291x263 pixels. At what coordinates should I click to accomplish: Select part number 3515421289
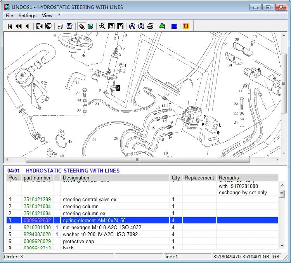click(37, 199)
